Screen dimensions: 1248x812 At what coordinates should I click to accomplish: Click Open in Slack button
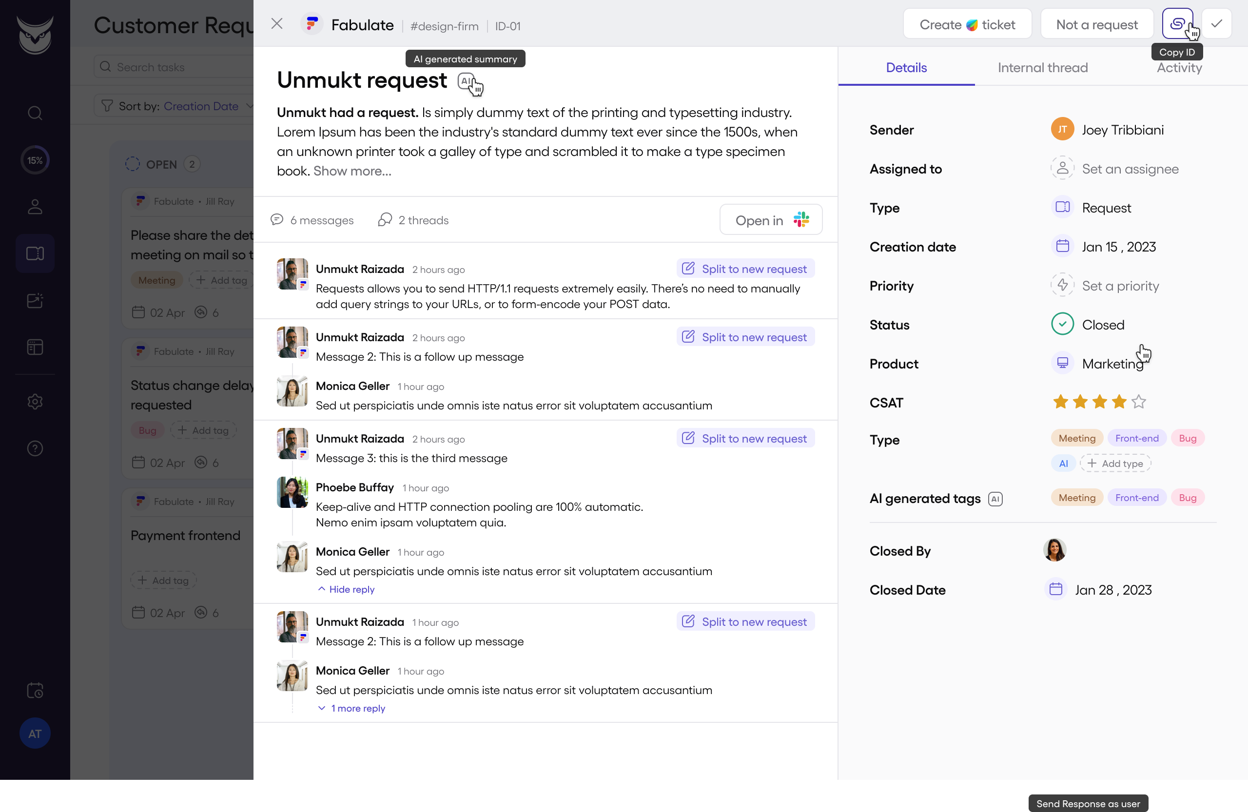(x=771, y=220)
